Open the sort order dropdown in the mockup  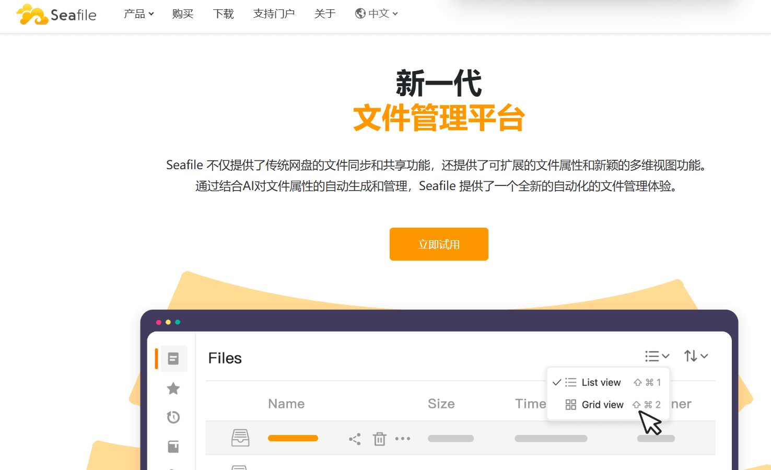(696, 356)
